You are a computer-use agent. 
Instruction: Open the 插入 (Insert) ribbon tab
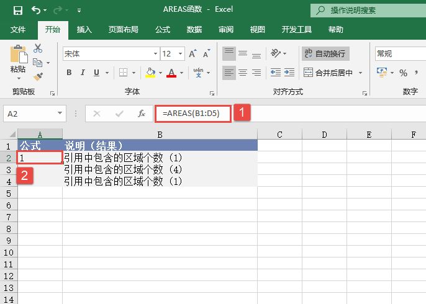(x=84, y=29)
